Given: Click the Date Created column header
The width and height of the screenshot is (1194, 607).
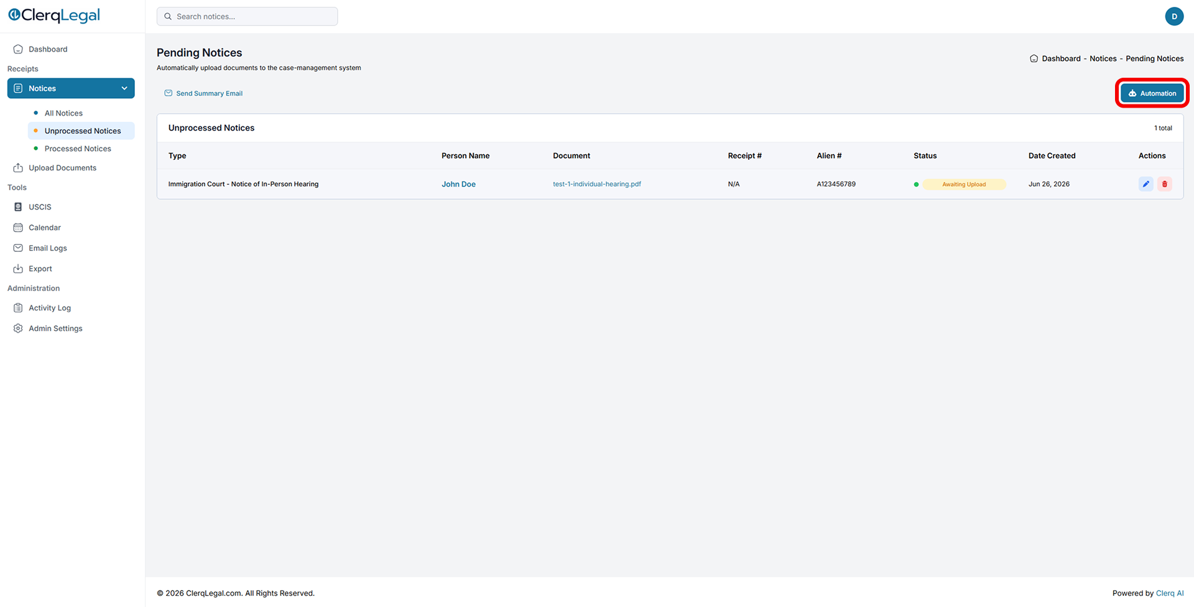Looking at the screenshot, I should pos(1052,156).
